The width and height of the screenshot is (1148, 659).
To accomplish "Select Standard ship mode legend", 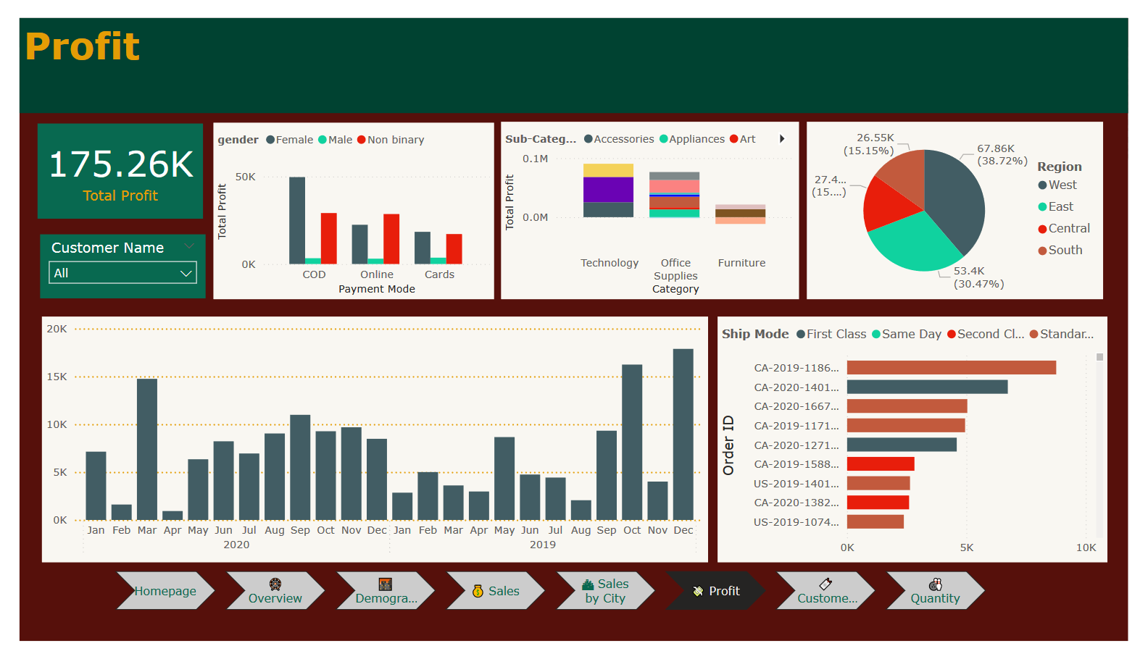I will [1062, 334].
